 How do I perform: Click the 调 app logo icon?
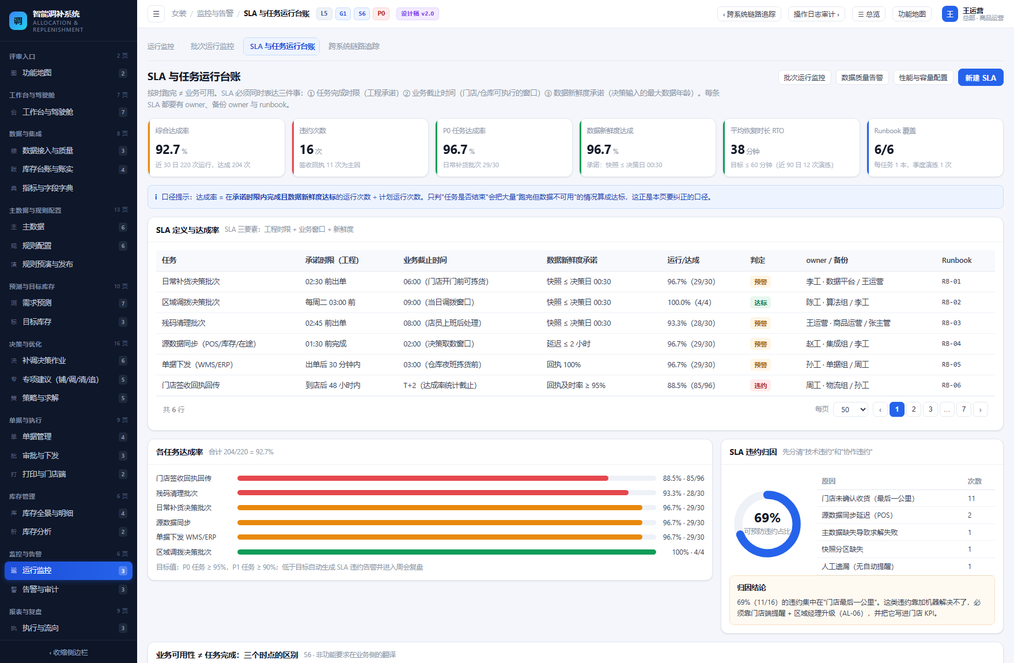[x=18, y=21]
